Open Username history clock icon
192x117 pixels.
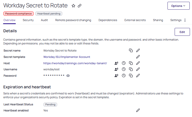pos(124,69)
